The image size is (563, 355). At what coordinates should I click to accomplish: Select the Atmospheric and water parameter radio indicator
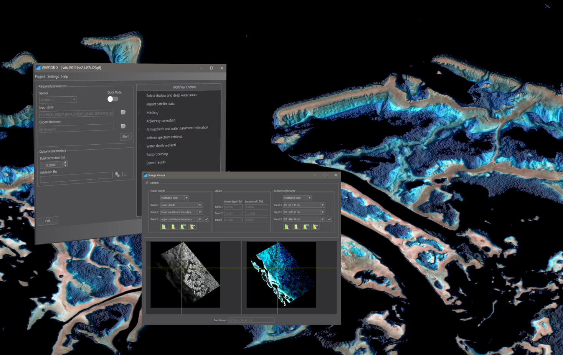pyautogui.click(x=140, y=129)
